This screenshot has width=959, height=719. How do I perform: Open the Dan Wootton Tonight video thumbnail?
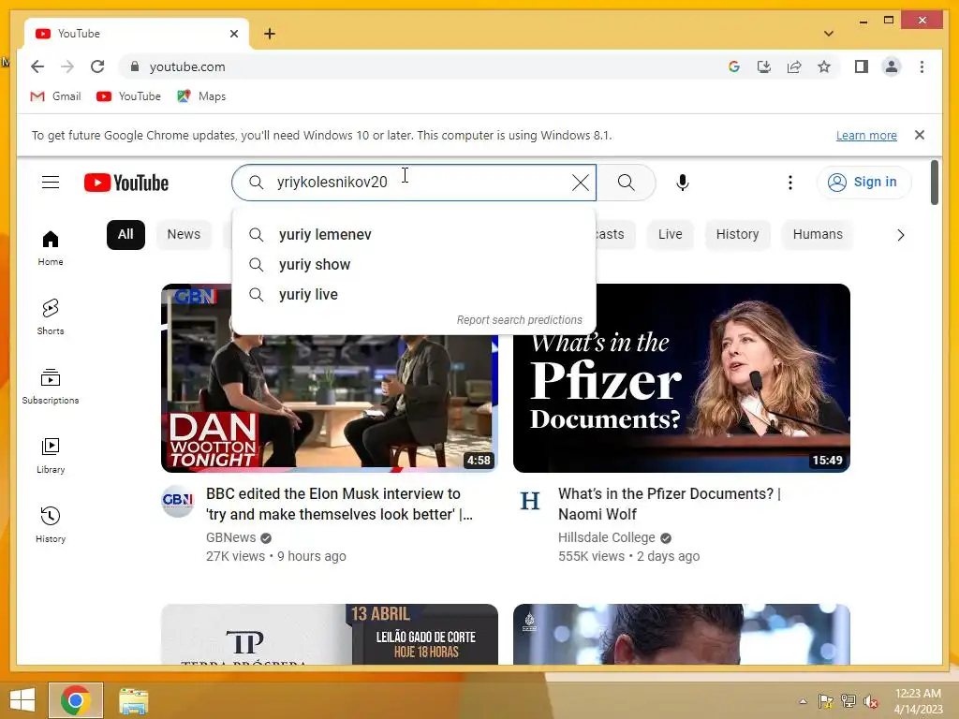pyautogui.click(x=329, y=378)
